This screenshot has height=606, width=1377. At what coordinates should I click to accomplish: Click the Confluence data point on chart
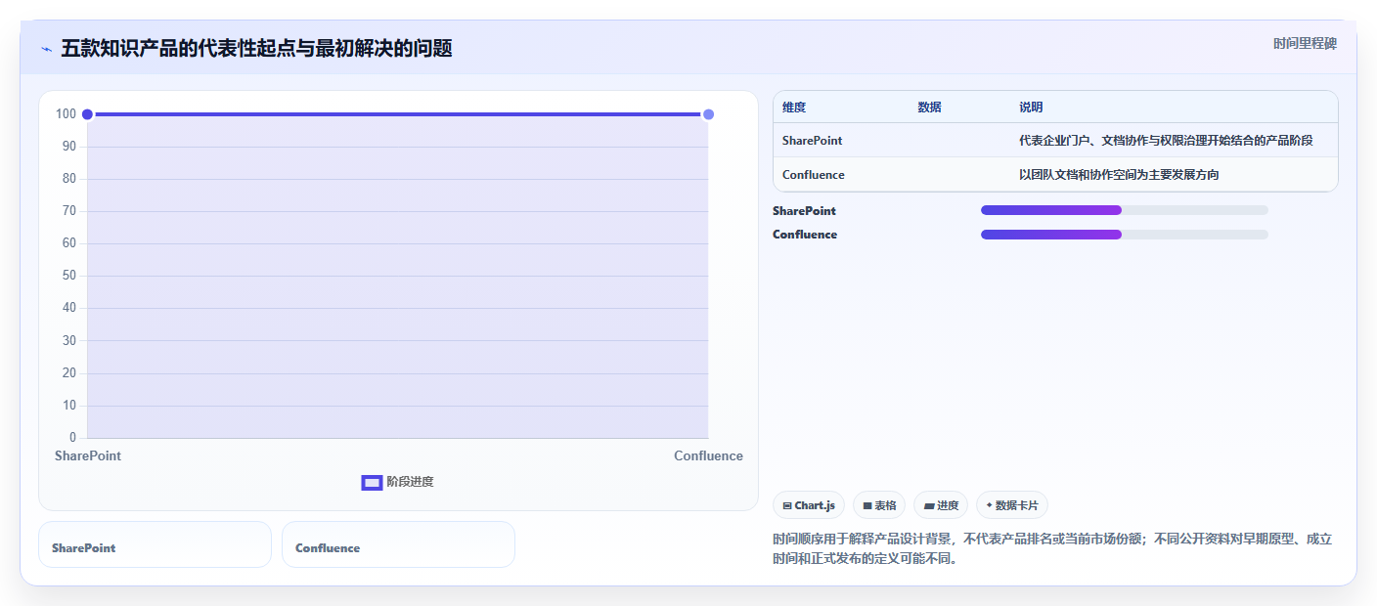708,114
